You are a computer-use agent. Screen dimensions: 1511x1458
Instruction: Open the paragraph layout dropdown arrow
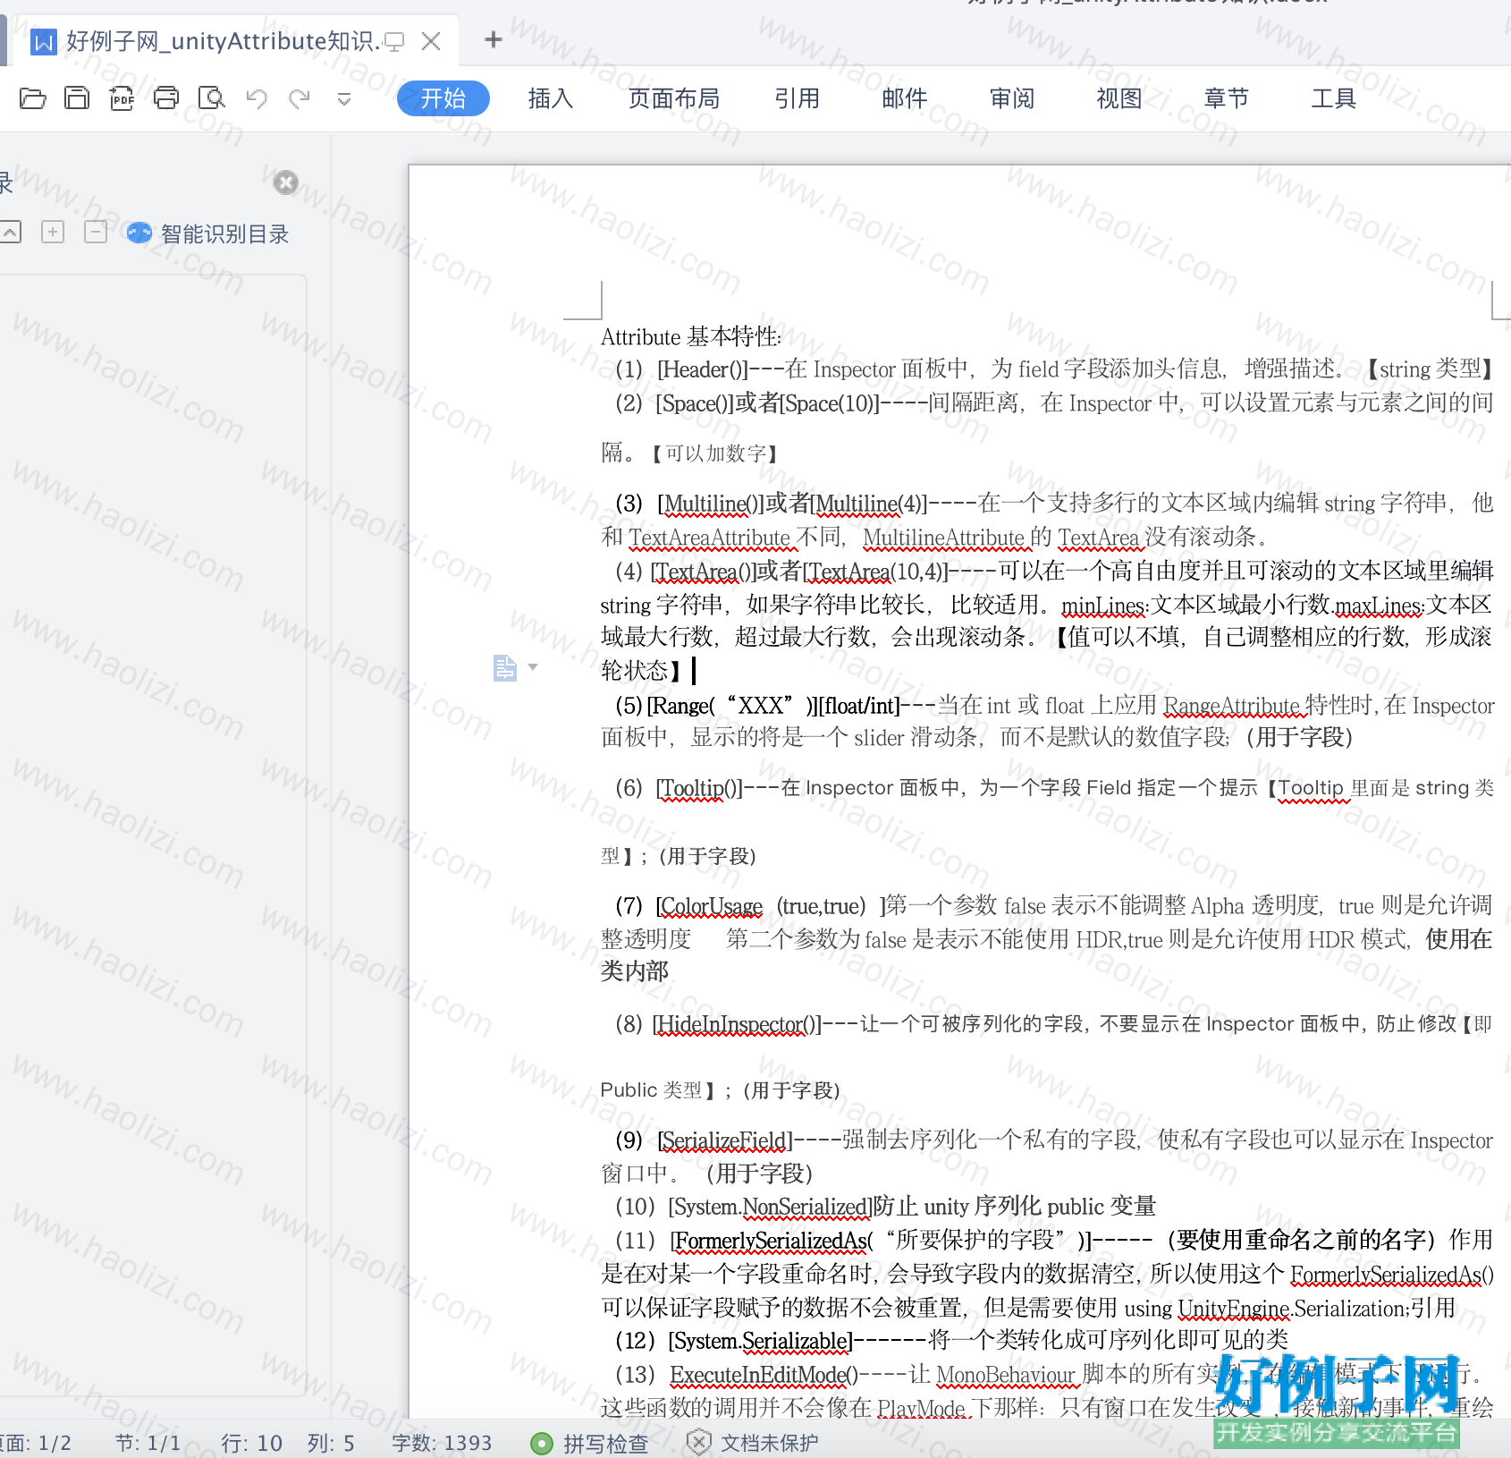[533, 667]
